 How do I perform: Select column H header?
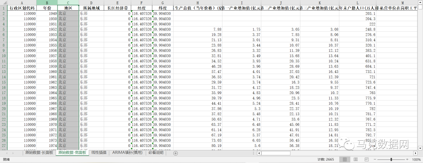(x=198, y=2)
